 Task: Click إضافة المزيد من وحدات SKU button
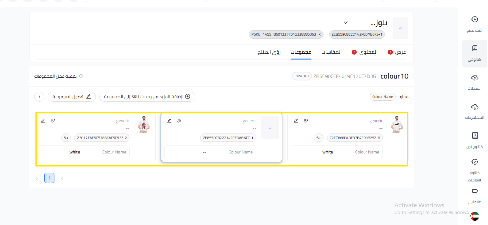tap(147, 97)
